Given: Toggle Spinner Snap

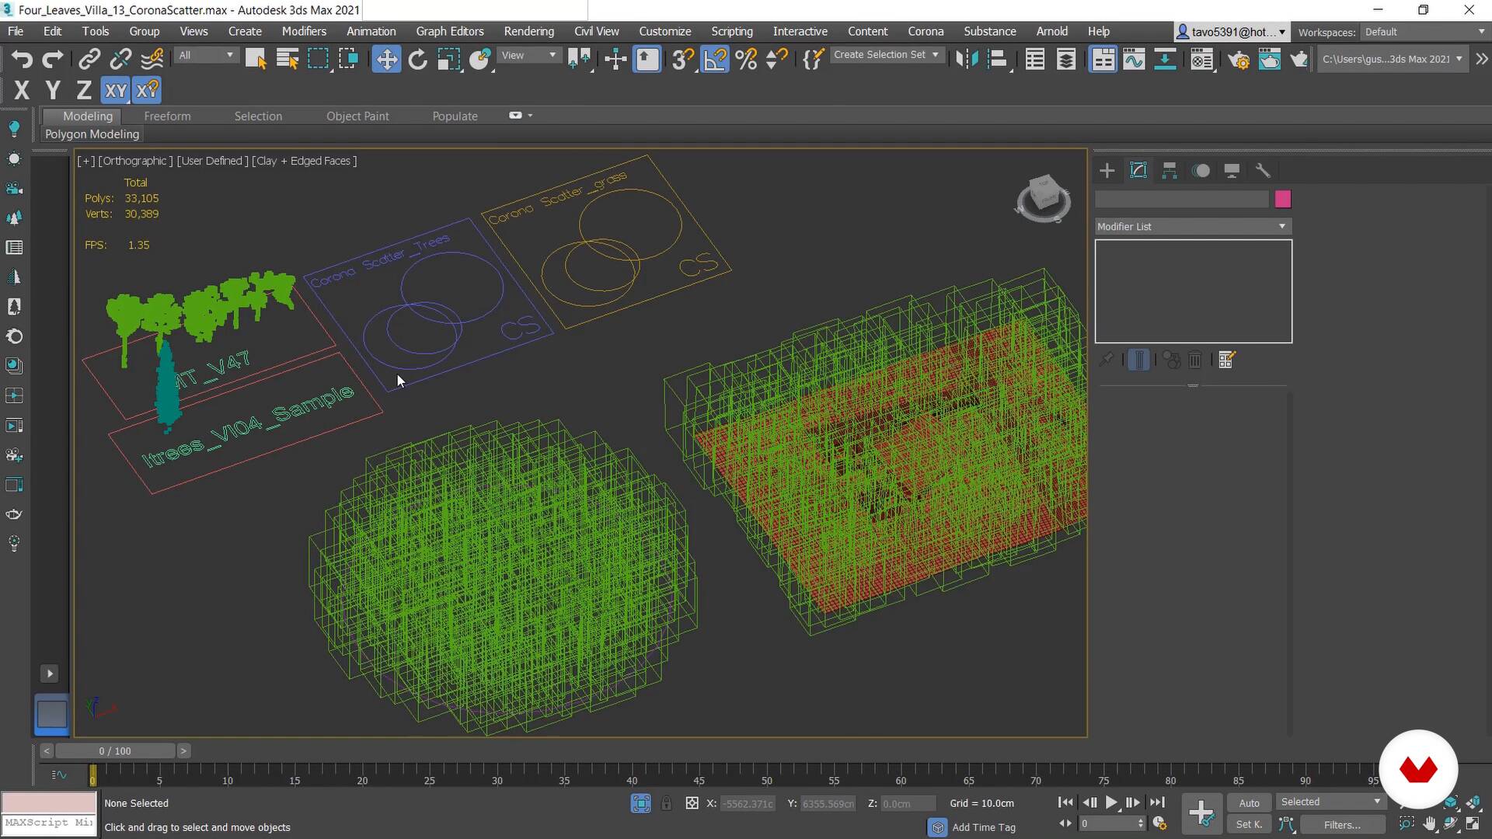Looking at the screenshot, I should click(x=777, y=59).
